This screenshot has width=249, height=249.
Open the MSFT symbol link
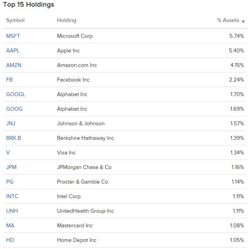tap(13, 36)
